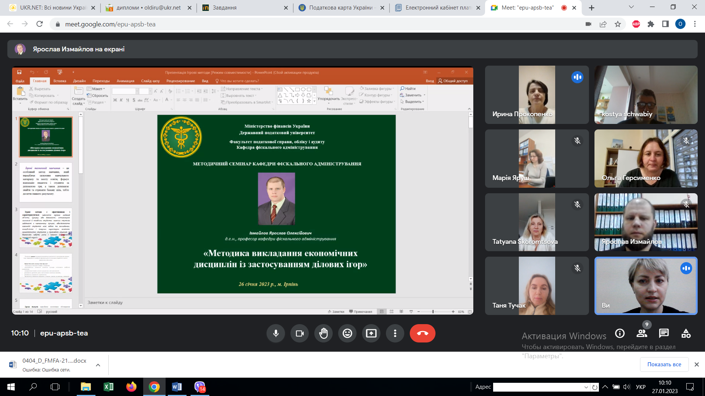The image size is (705, 396).
Task: Close the downloads bar
Action: 697,364
